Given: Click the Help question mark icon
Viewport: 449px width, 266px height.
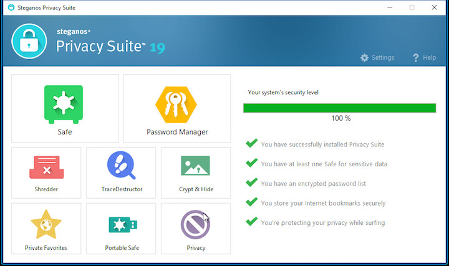Looking at the screenshot, I should point(416,58).
